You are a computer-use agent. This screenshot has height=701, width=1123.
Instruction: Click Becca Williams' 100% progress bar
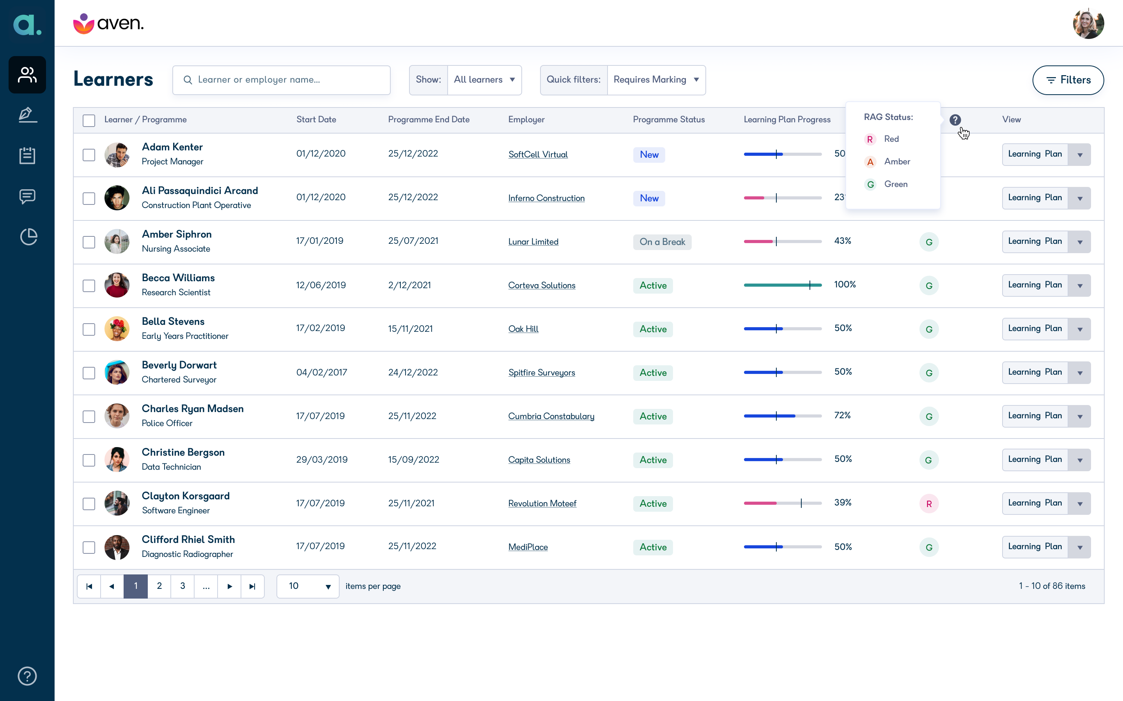coord(782,285)
